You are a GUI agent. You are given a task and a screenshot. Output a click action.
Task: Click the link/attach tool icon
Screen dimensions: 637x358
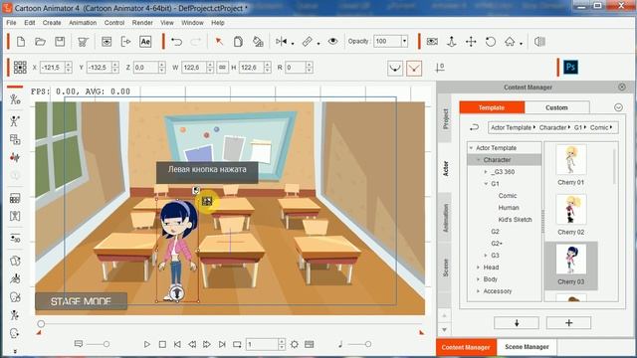(308, 42)
